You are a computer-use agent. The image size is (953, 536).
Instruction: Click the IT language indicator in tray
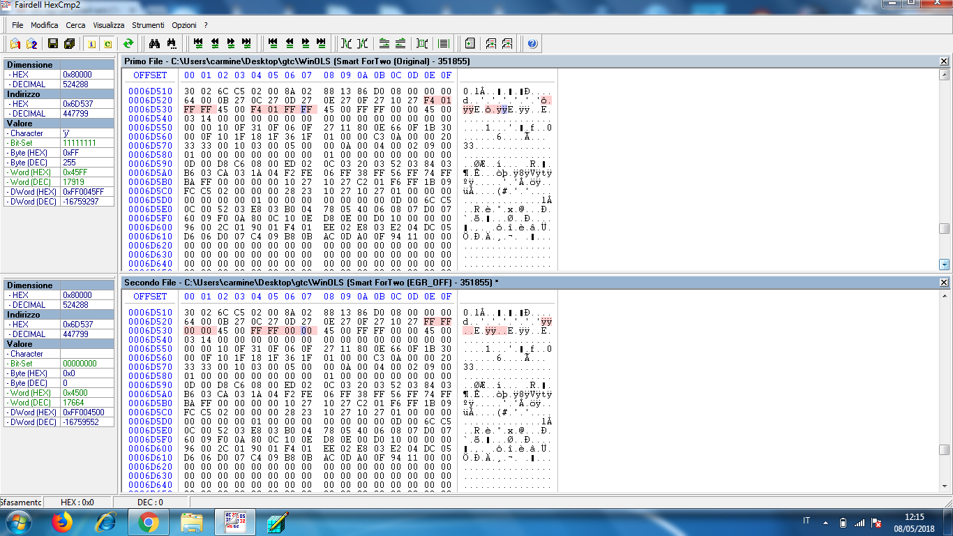tap(806, 521)
